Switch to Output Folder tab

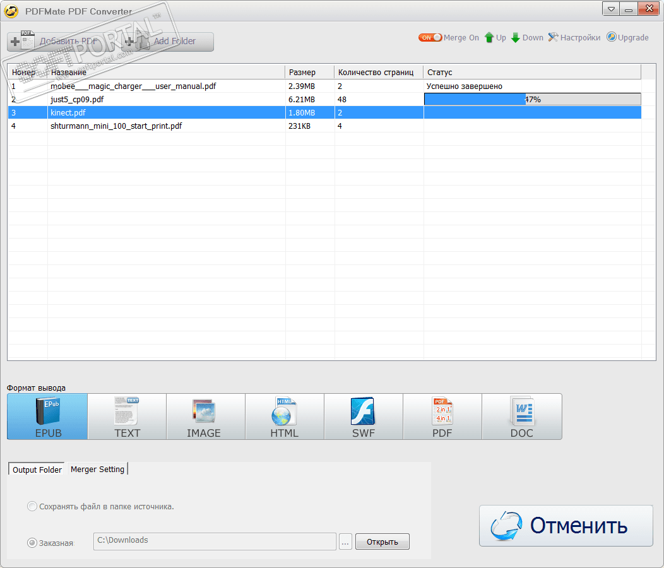(x=37, y=470)
